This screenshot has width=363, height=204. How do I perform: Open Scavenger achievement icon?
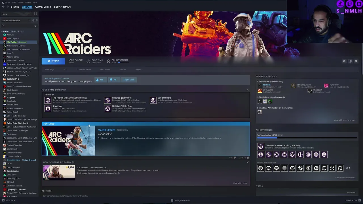point(48,109)
